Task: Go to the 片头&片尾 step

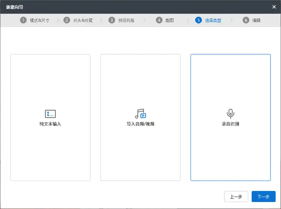Action: click(83, 20)
